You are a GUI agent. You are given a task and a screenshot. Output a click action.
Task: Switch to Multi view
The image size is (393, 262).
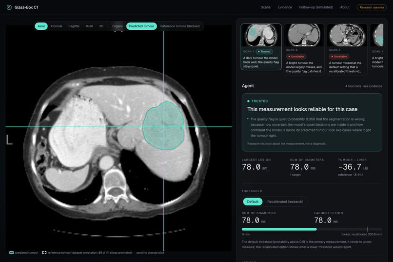pos(89,26)
